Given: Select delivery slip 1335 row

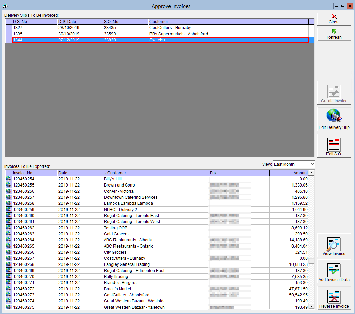Looking at the screenshot, I should pos(160,34).
